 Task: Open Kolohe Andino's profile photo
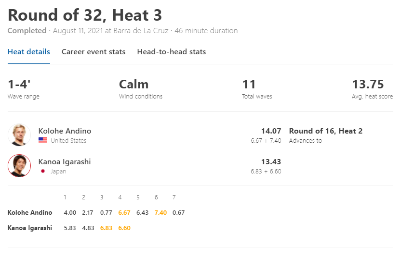[x=19, y=135]
